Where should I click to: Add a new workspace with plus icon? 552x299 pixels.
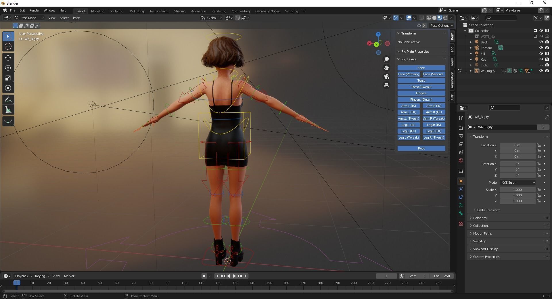pos(304,11)
